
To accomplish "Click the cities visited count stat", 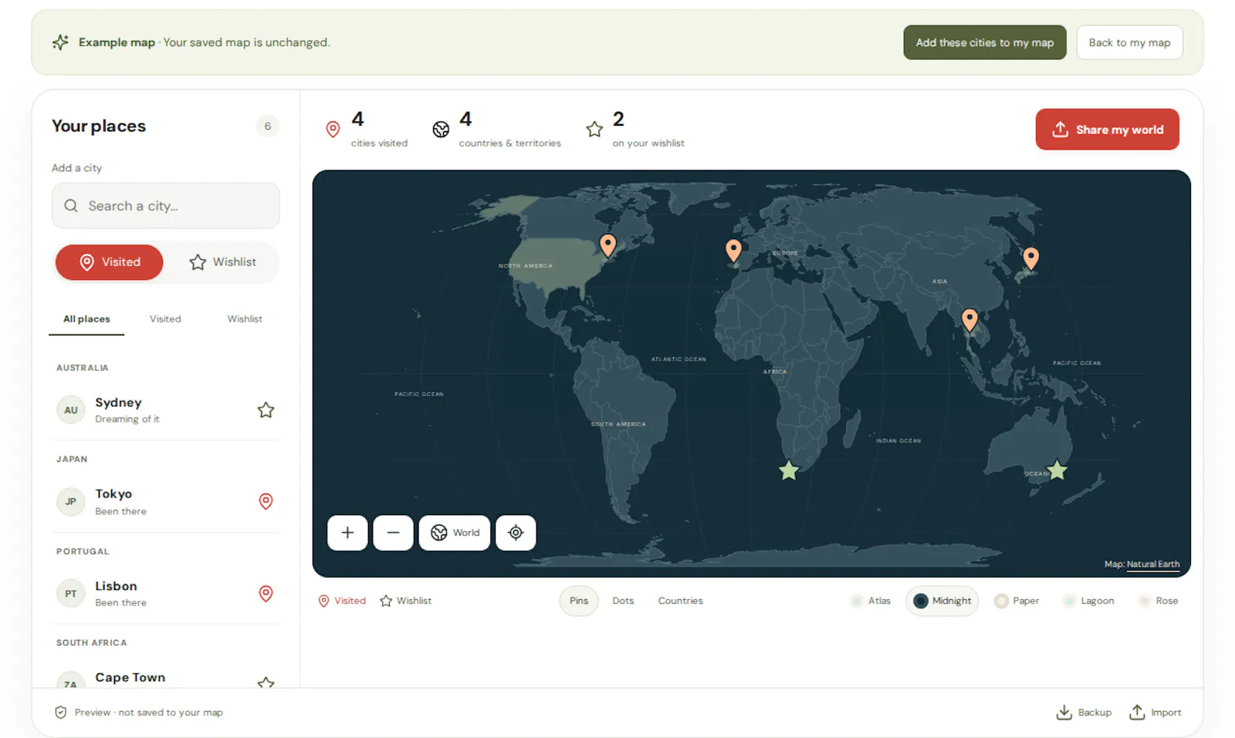I will coord(367,130).
